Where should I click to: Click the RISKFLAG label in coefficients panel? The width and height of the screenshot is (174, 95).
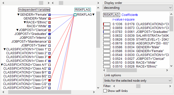tap(111, 15)
